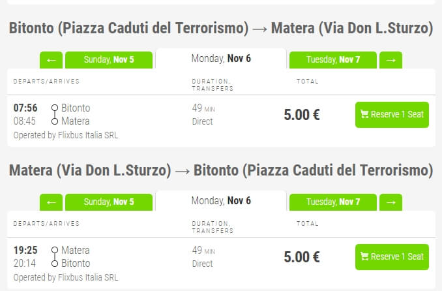This screenshot has width=442, height=291.
Task: Switch to Sunday, Nov 5 for Matera to Bitonto
Action: [x=109, y=202]
